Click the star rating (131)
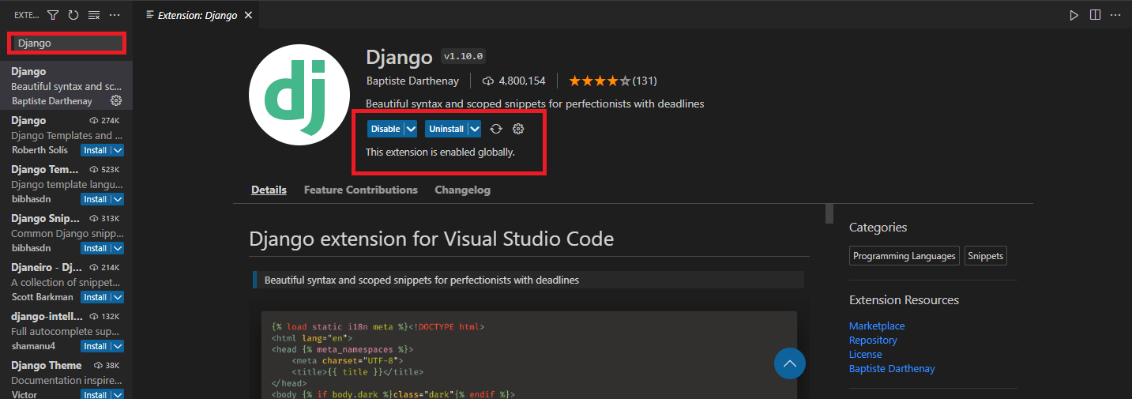The height and width of the screenshot is (399, 1132). click(x=612, y=81)
